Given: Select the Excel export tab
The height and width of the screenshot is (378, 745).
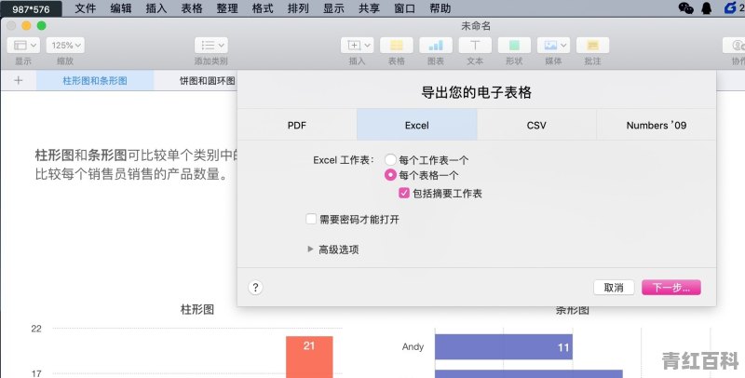Looking at the screenshot, I should [x=416, y=125].
